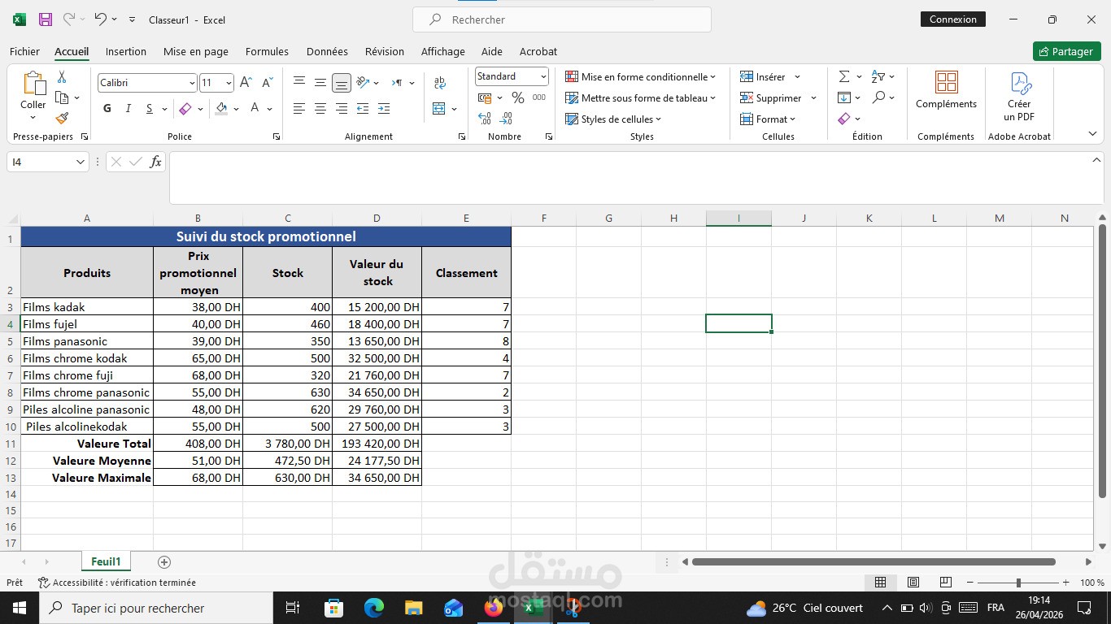
Task: Click the Partager button
Action: point(1066,51)
